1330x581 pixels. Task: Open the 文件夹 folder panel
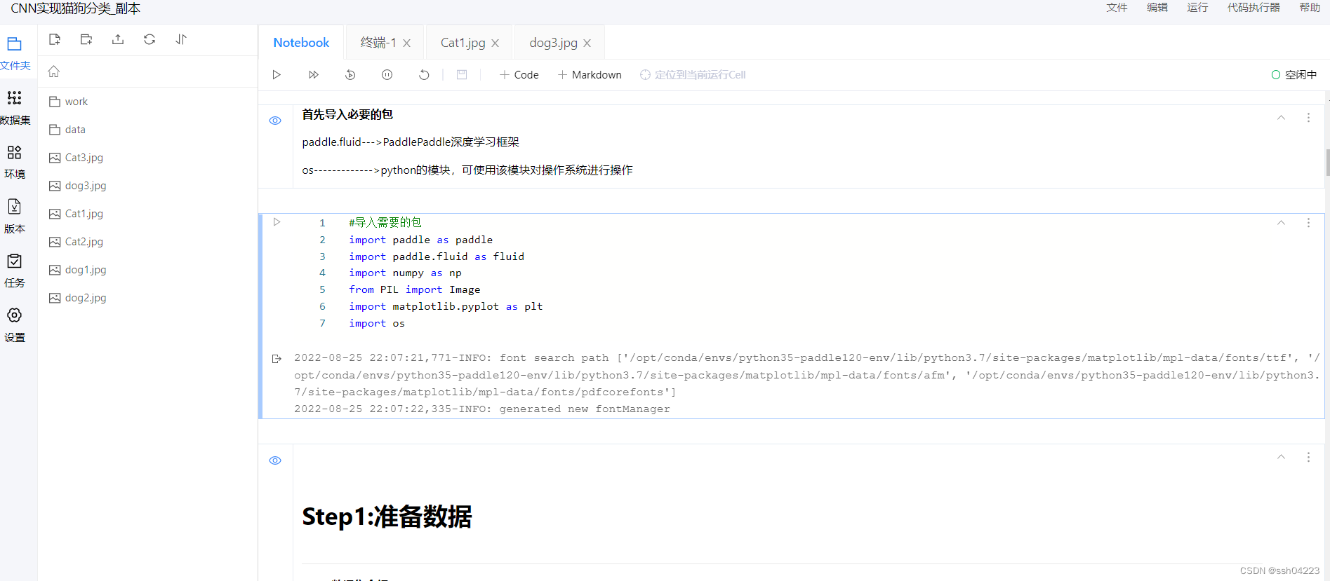(x=15, y=53)
